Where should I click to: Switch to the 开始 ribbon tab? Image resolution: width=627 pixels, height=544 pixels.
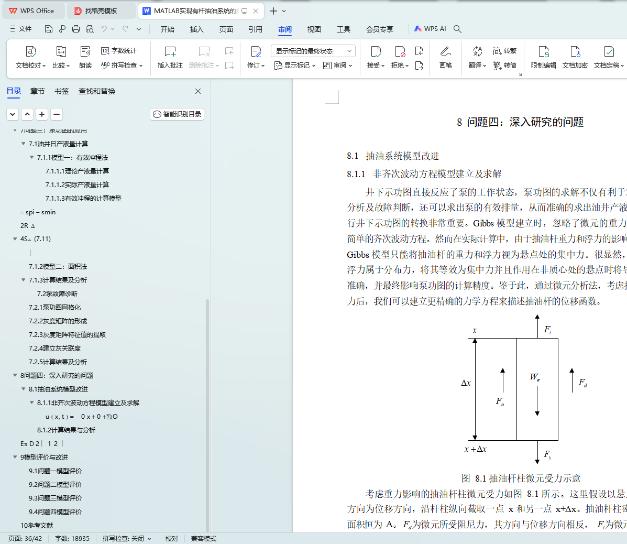pyautogui.click(x=168, y=29)
